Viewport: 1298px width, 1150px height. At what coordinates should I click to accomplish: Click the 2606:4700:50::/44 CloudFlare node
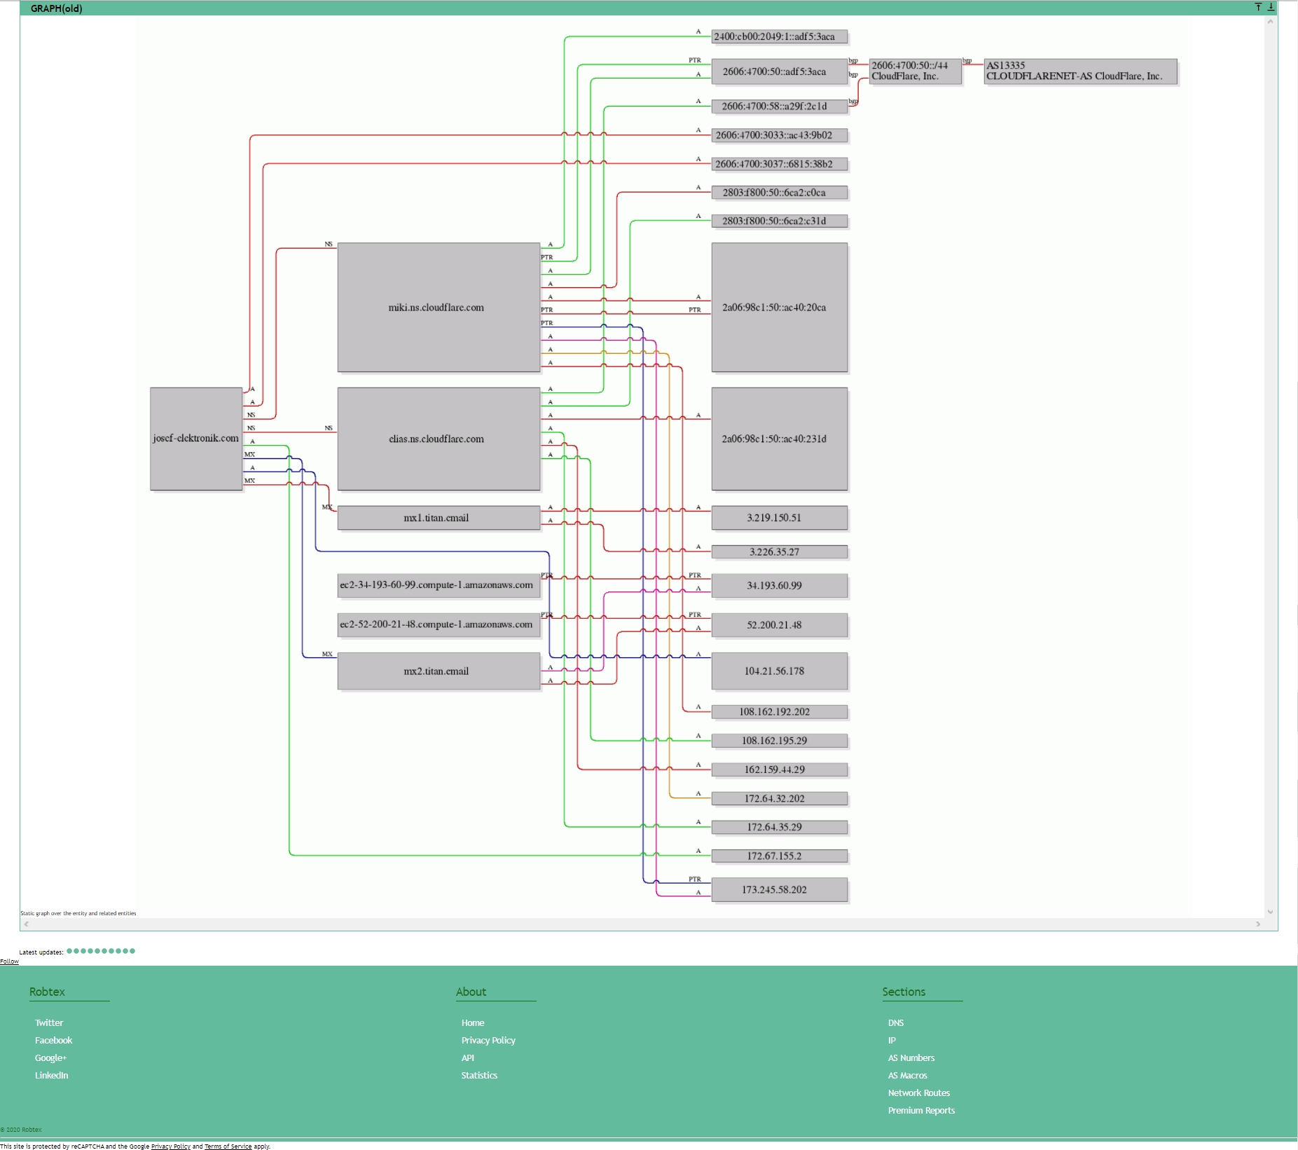[x=915, y=71]
